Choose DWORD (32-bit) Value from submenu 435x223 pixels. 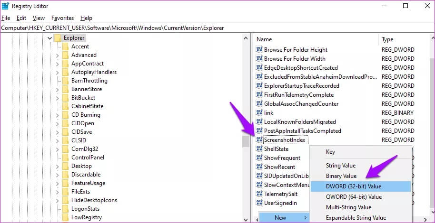(354, 186)
